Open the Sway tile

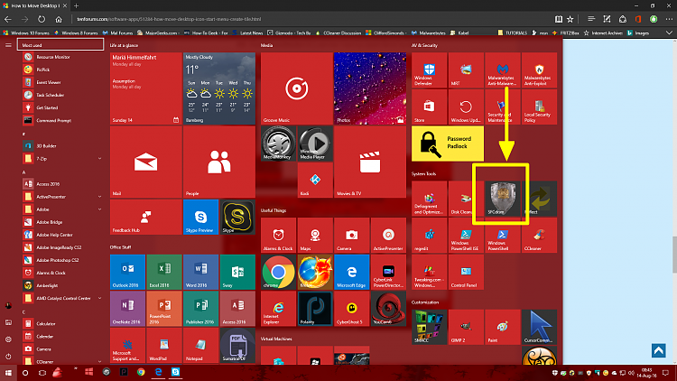click(x=237, y=272)
